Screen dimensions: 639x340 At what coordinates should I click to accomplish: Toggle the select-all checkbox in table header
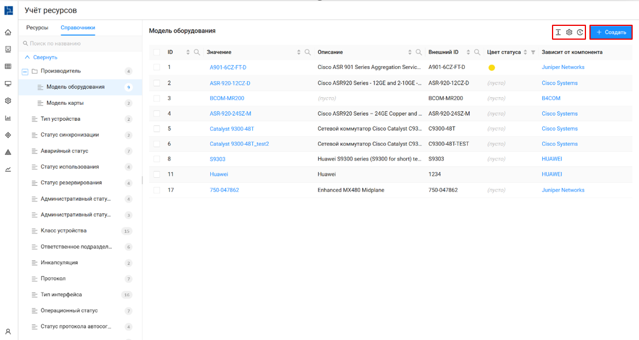click(x=157, y=52)
